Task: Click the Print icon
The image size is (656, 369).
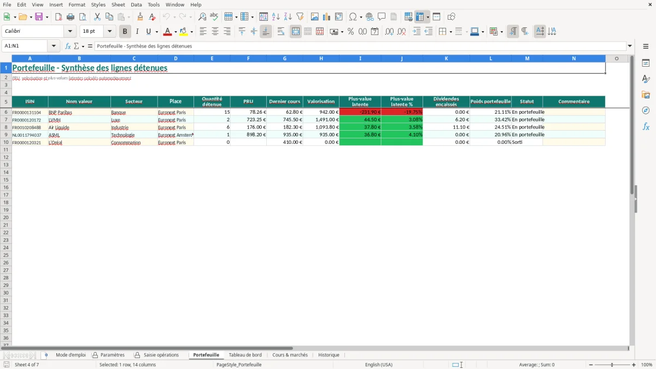Action: coord(71,17)
